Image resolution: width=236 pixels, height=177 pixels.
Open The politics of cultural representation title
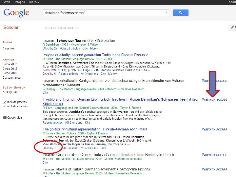95,129
